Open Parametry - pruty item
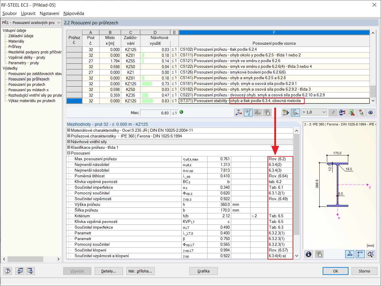 tap(23, 63)
